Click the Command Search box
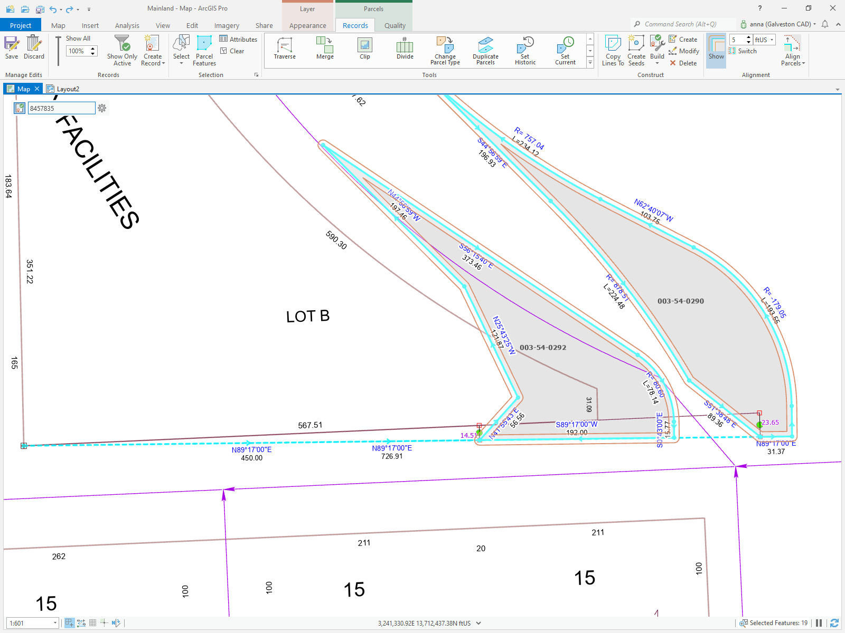The image size is (845, 633). (x=683, y=24)
